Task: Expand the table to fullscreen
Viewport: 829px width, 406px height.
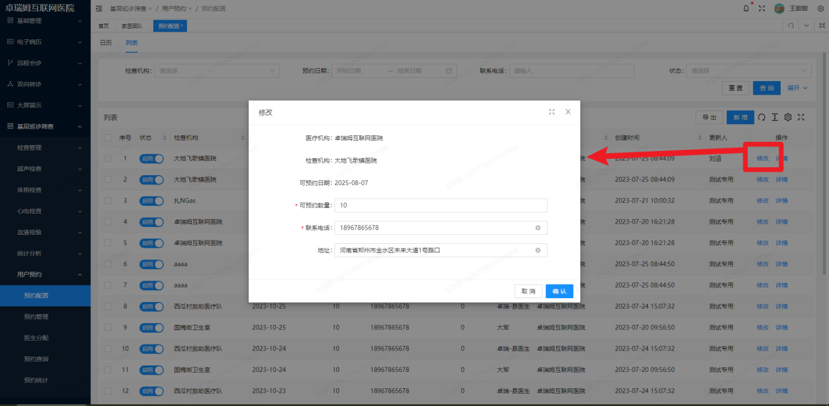Action: [801, 117]
